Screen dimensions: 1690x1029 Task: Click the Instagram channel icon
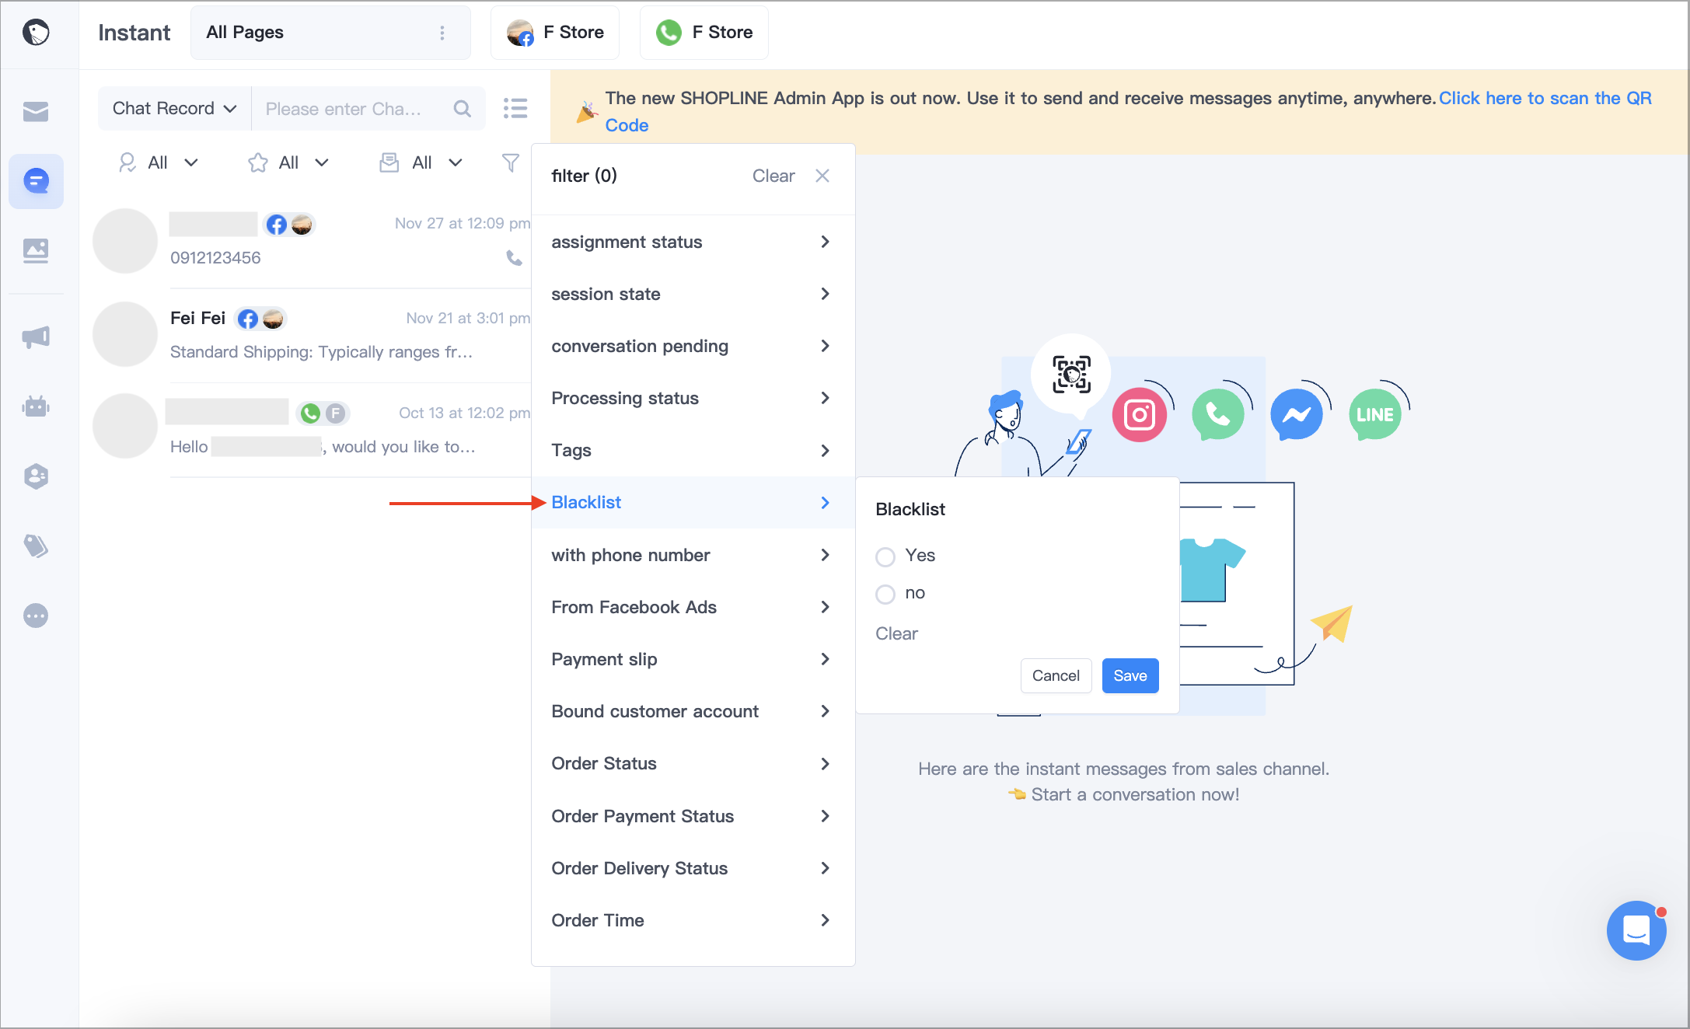pyautogui.click(x=1140, y=414)
